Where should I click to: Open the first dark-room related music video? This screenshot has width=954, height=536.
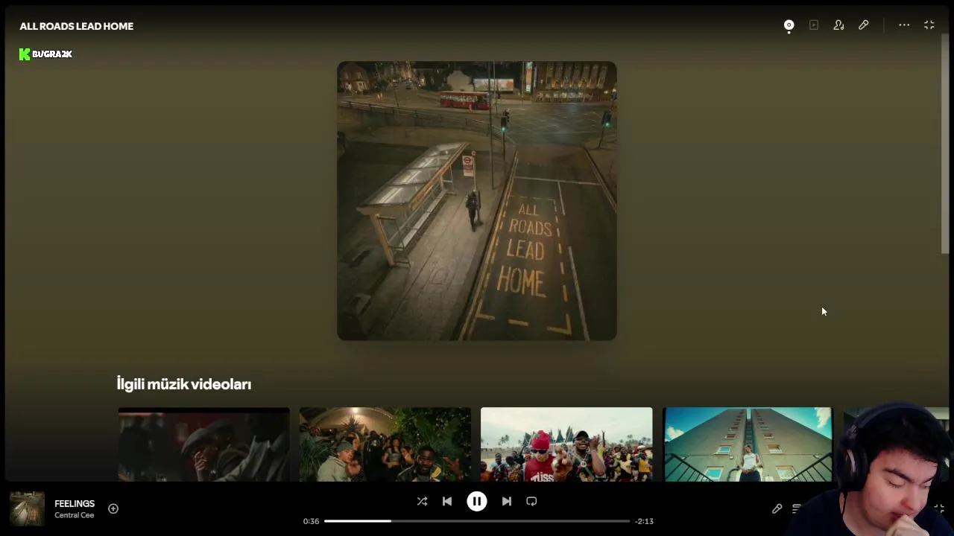coord(203,444)
